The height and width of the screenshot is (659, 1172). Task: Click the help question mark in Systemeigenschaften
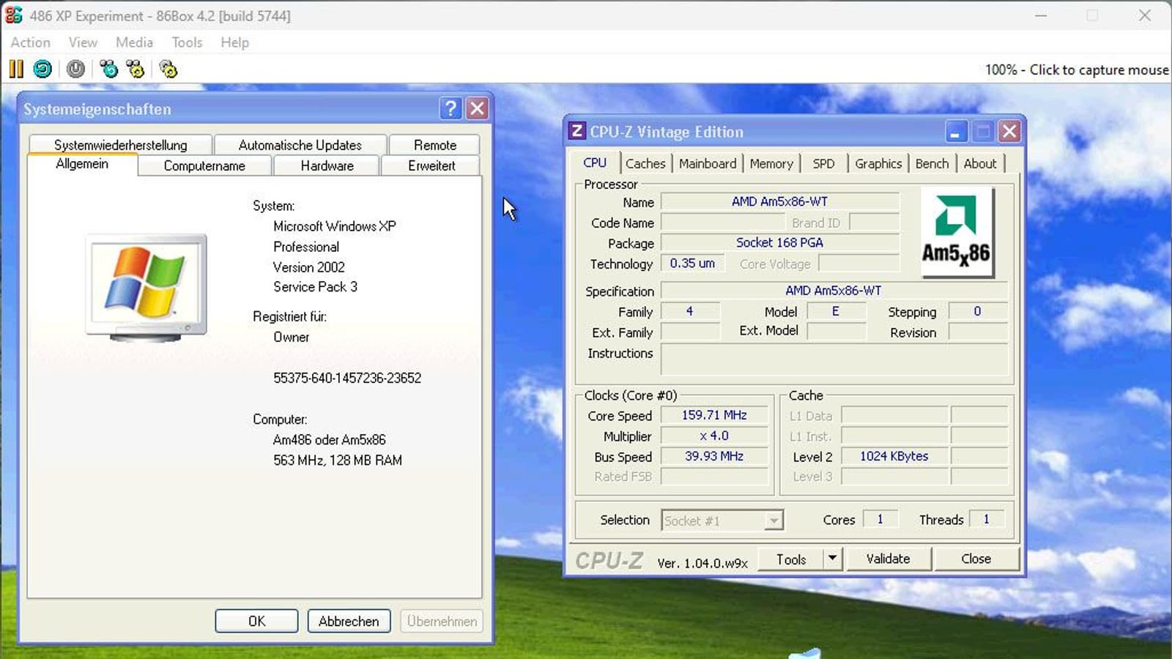(x=450, y=109)
